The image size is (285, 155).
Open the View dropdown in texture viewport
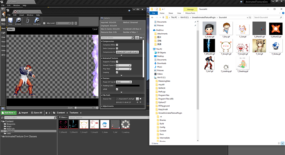point(11,29)
